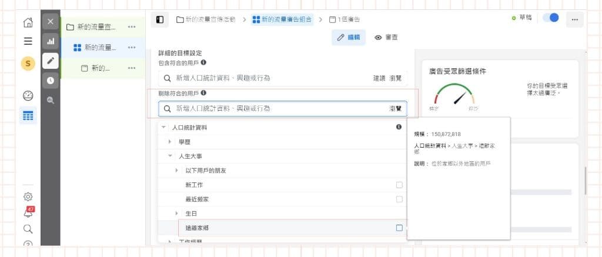Image resolution: width=602 pixels, height=257 pixels.
Task: Focus the include users search field
Action: (x=282, y=78)
